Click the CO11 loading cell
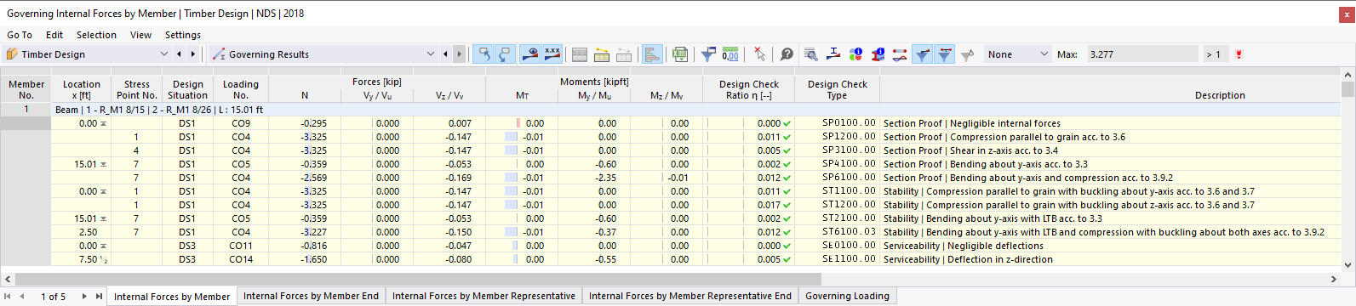This screenshot has height=306, width=1356. (241, 246)
